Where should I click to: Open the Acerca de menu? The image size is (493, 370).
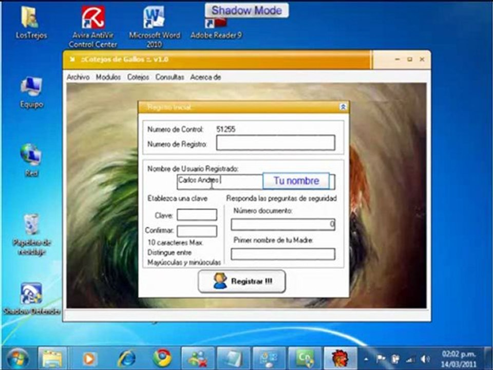coord(205,77)
